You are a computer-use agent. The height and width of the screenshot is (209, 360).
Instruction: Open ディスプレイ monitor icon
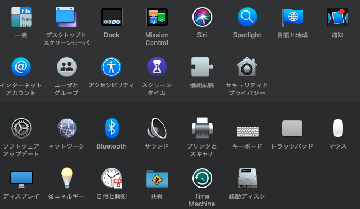click(x=22, y=179)
